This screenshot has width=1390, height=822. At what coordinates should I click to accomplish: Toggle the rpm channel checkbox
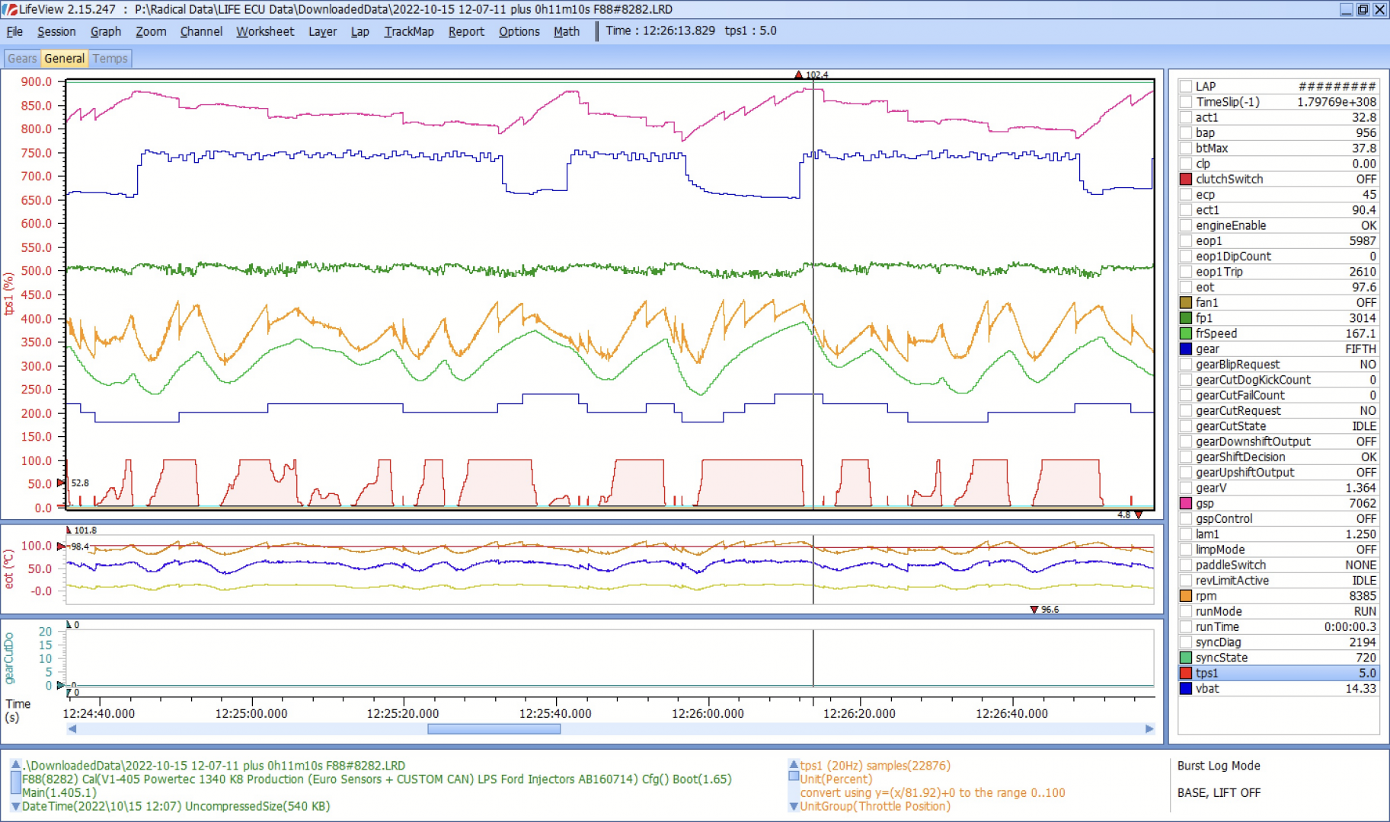[x=1185, y=596]
